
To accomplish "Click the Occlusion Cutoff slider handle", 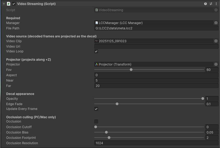I will (x=96, y=127).
